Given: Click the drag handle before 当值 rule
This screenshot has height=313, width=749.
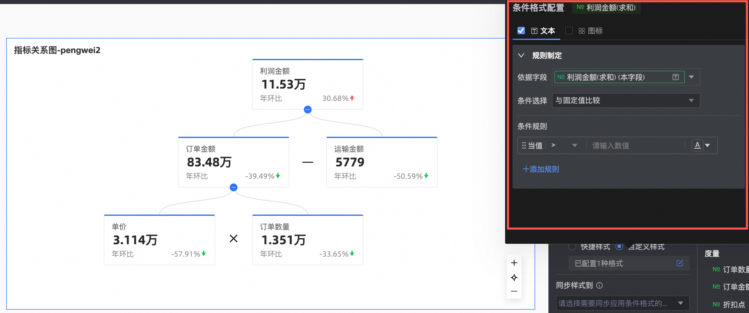Looking at the screenshot, I should [524, 145].
